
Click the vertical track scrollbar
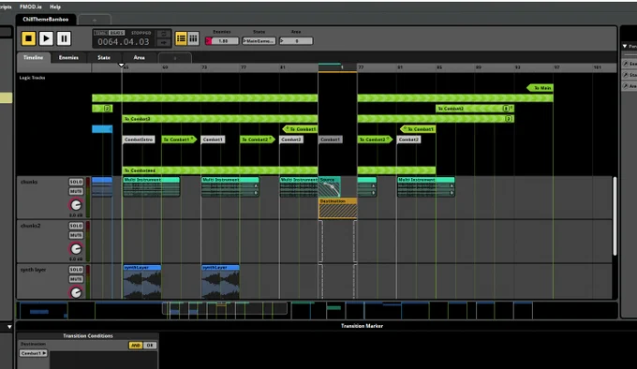615,216
